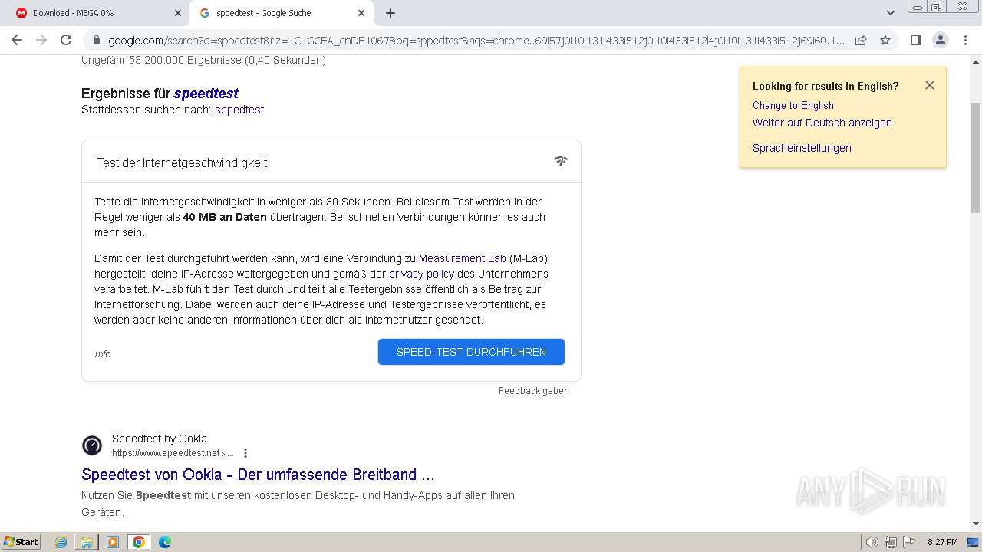Close the Download - MEGA tab
The width and height of the screenshot is (982, 552).
(x=178, y=13)
